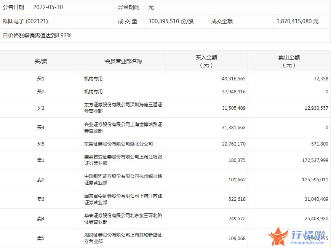Screen dimensions: 331x248
Task: Click buy amount 49,316,565
Action: pos(234,79)
